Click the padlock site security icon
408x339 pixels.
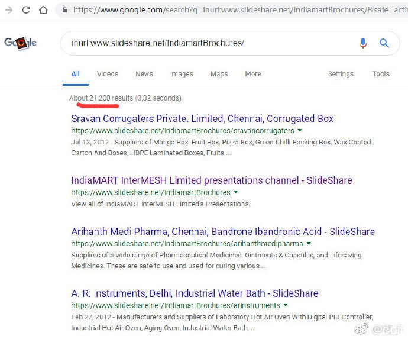pyautogui.click(x=65, y=10)
